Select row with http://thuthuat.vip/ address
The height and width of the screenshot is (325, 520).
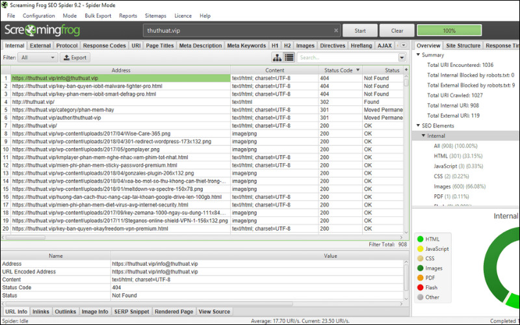pos(202,102)
